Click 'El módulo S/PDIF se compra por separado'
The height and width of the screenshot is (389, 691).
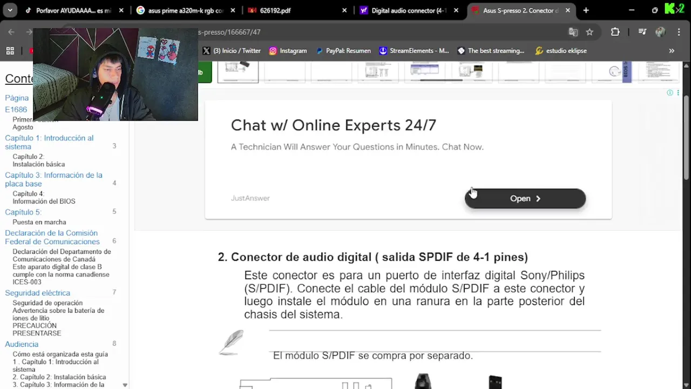(x=372, y=356)
